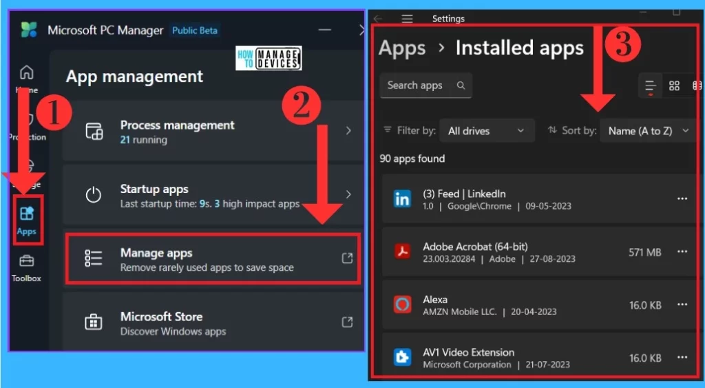This screenshot has height=388, width=705.
Task: Click the Microsoft Store bag icon
Action: coord(94,323)
